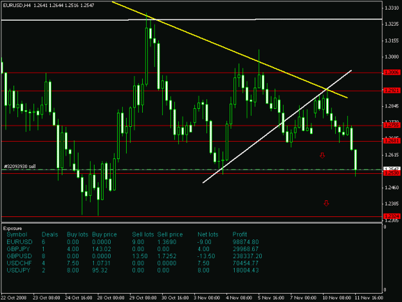
Task: Click the 1.2460 value on the price axis
Action: pyautogui.click(x=392, y=187)
